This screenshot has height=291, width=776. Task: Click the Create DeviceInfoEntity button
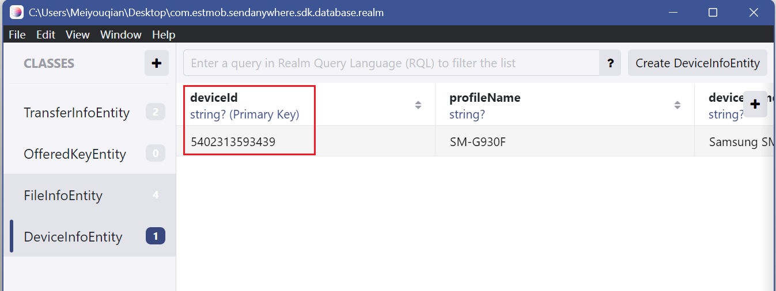pyautogui.click(x=697, y=63)
